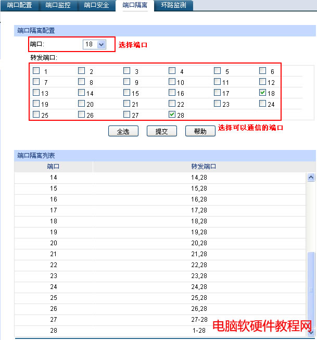Enable forwarding port 6 checkbox
This screenshot has height=340, width=317.
point(263,71)
